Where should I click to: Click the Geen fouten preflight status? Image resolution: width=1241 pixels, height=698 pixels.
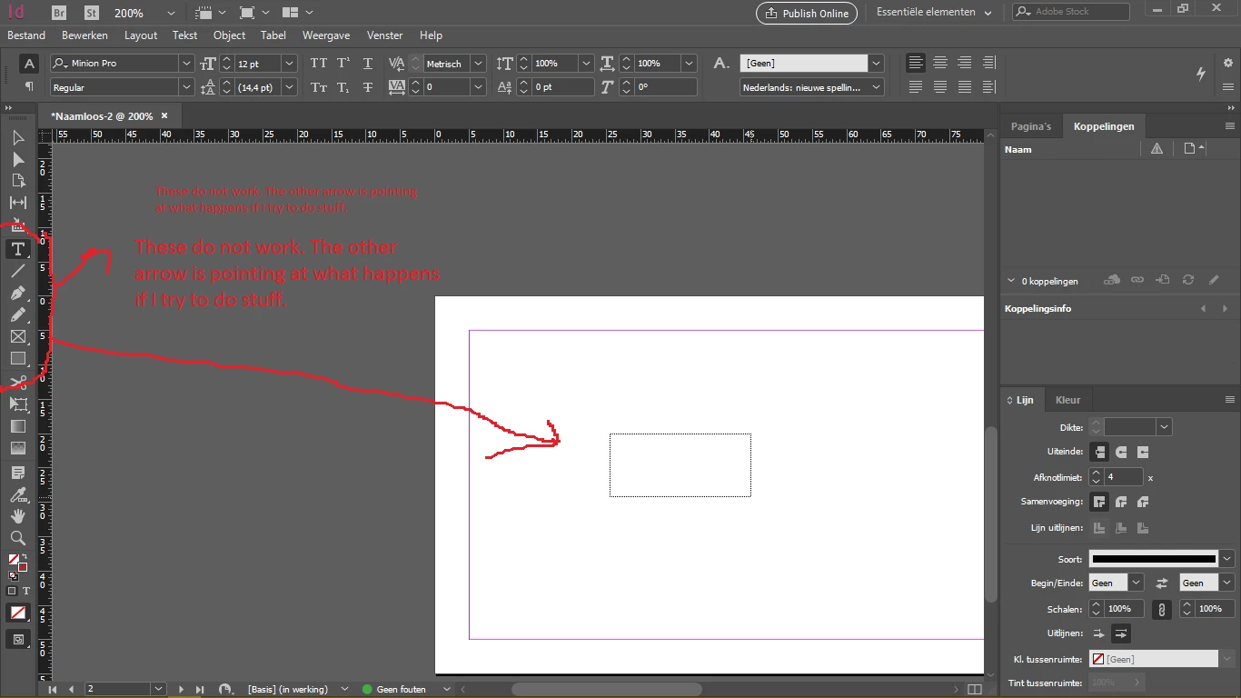[x=401, y=690]
